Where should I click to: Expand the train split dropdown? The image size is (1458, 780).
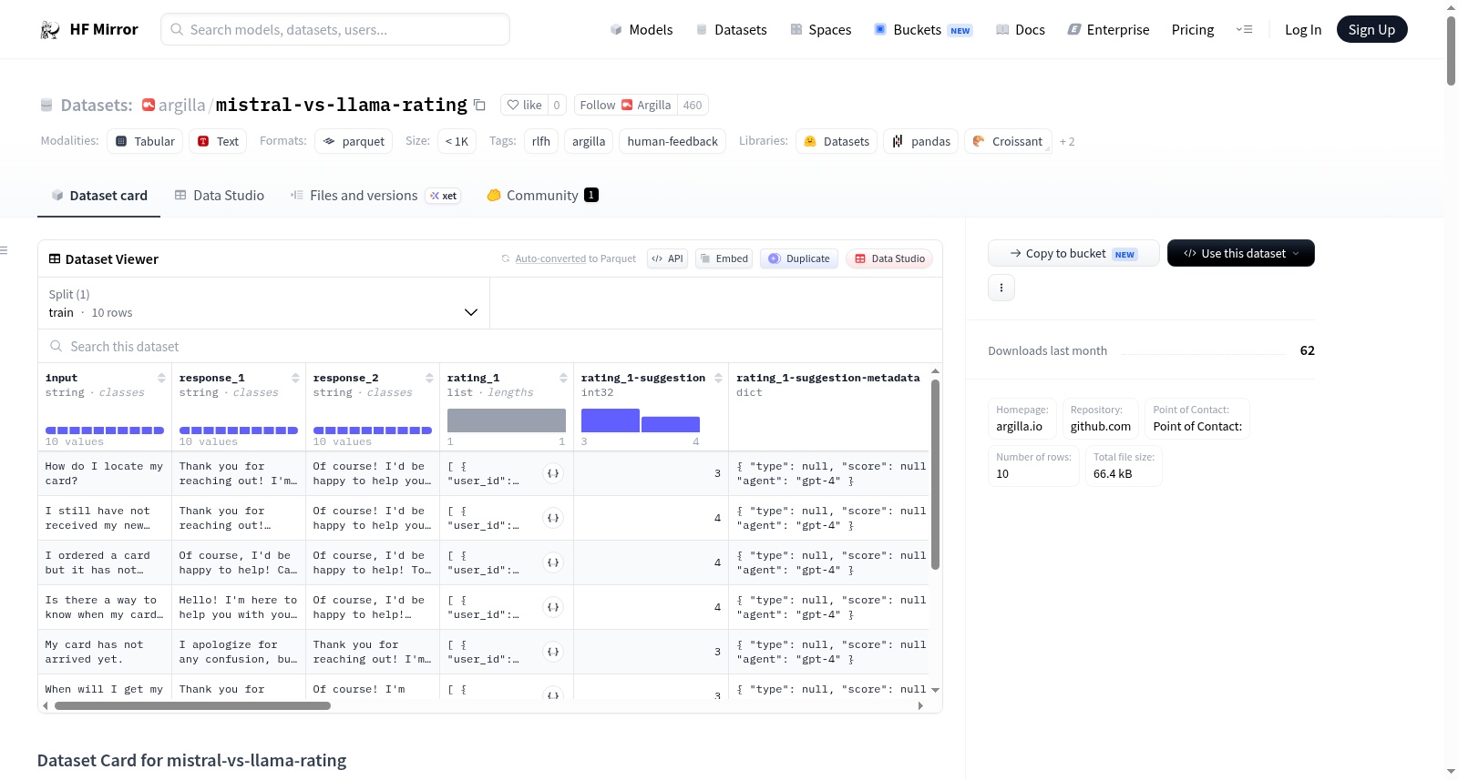pos(263,303)
